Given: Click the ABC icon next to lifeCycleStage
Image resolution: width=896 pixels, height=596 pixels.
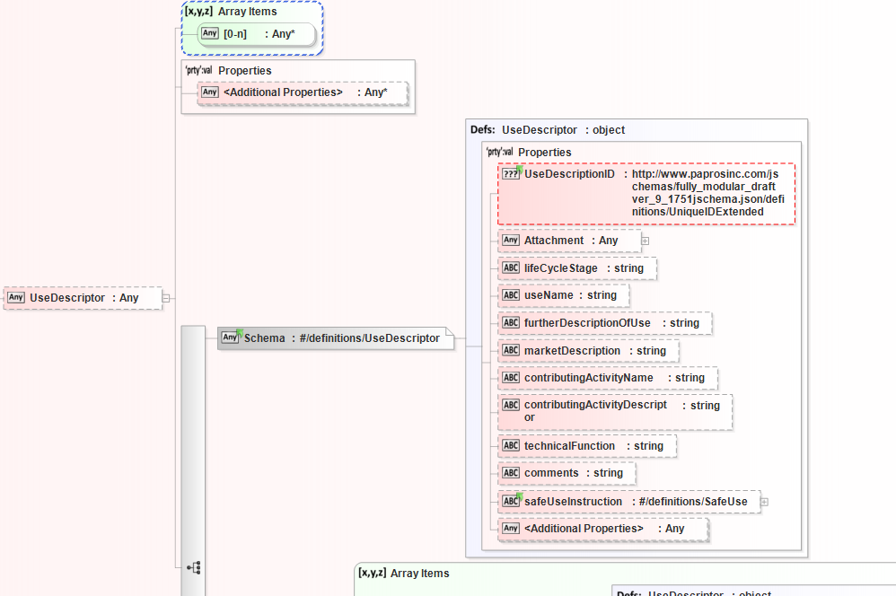Looking at the screenshot, I should click(511, 268).
